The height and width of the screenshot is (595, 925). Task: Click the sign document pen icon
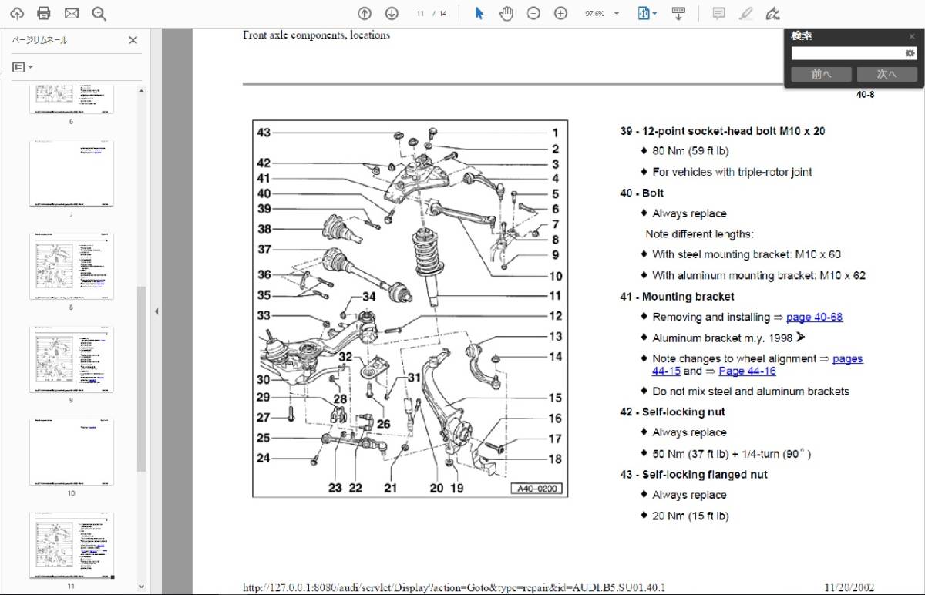pos(772,13)
